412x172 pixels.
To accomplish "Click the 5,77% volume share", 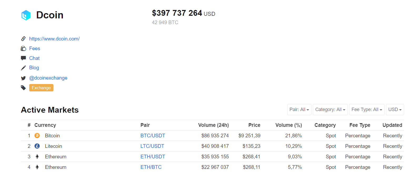I will [295, 167].
